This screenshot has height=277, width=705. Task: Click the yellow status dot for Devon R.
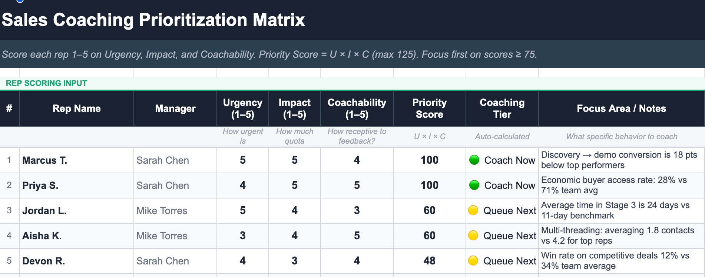click(x=473, y=261)
